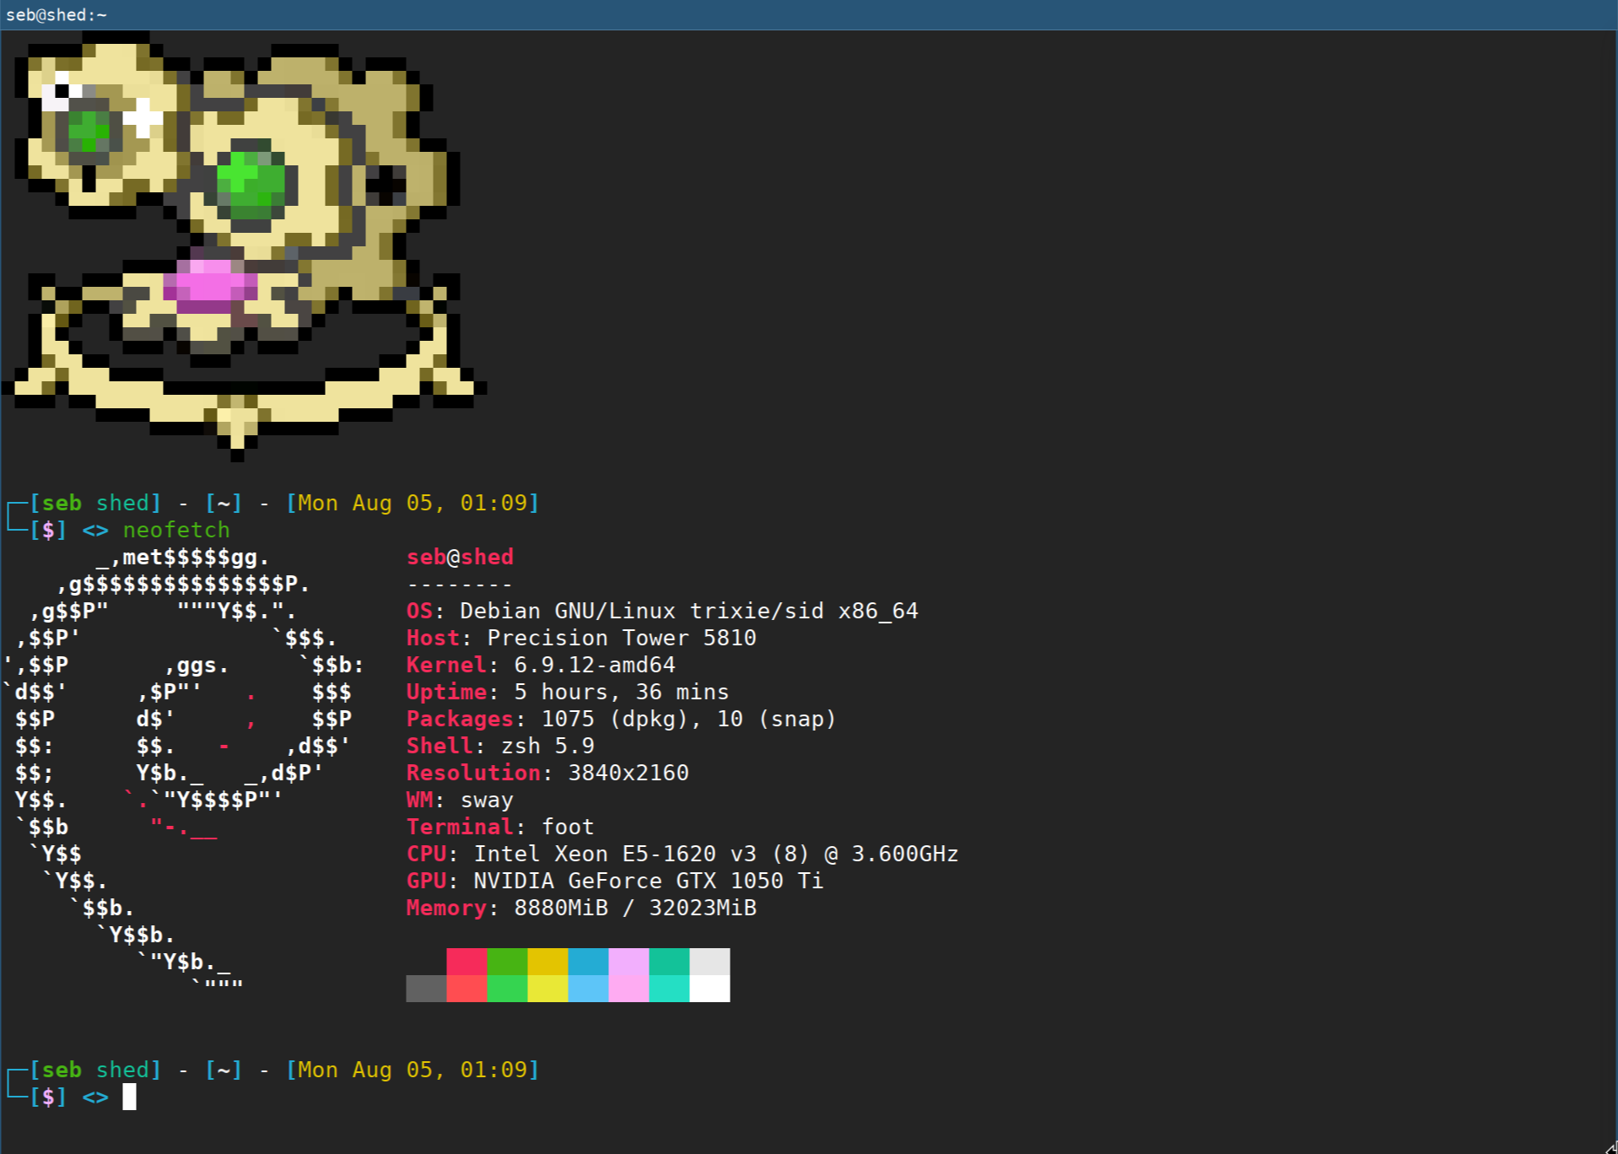Viewport: 1618px width, 1154px height.
Task: Click the top-row teal color block
Action: [x=669, y=962]
